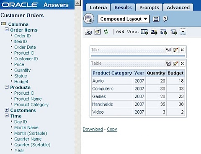
Task: Select the Product Category column in Products
Action: pos(31,105)
